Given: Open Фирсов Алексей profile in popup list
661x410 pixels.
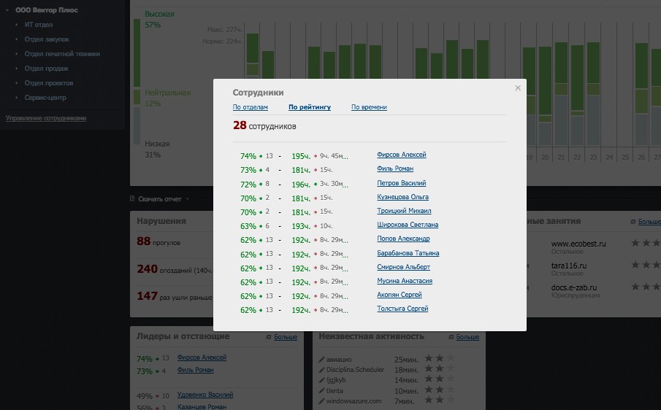Looking at the screenshot, I should pyautogui.click(x=401, y=155).
